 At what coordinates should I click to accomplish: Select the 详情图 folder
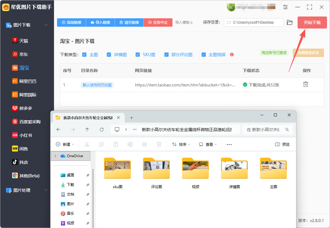[x=235, y=173]
